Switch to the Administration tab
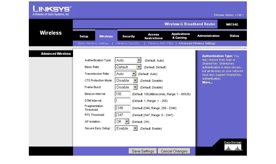Image resolution: width=276 pixels, height=164 pixels. click(208, 36)
